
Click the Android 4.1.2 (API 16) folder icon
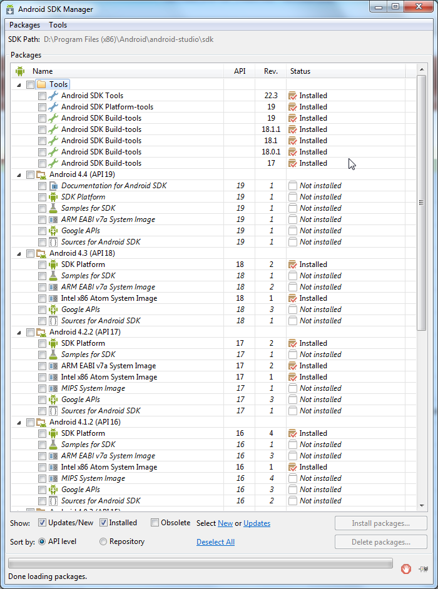[x=41, y=422]
